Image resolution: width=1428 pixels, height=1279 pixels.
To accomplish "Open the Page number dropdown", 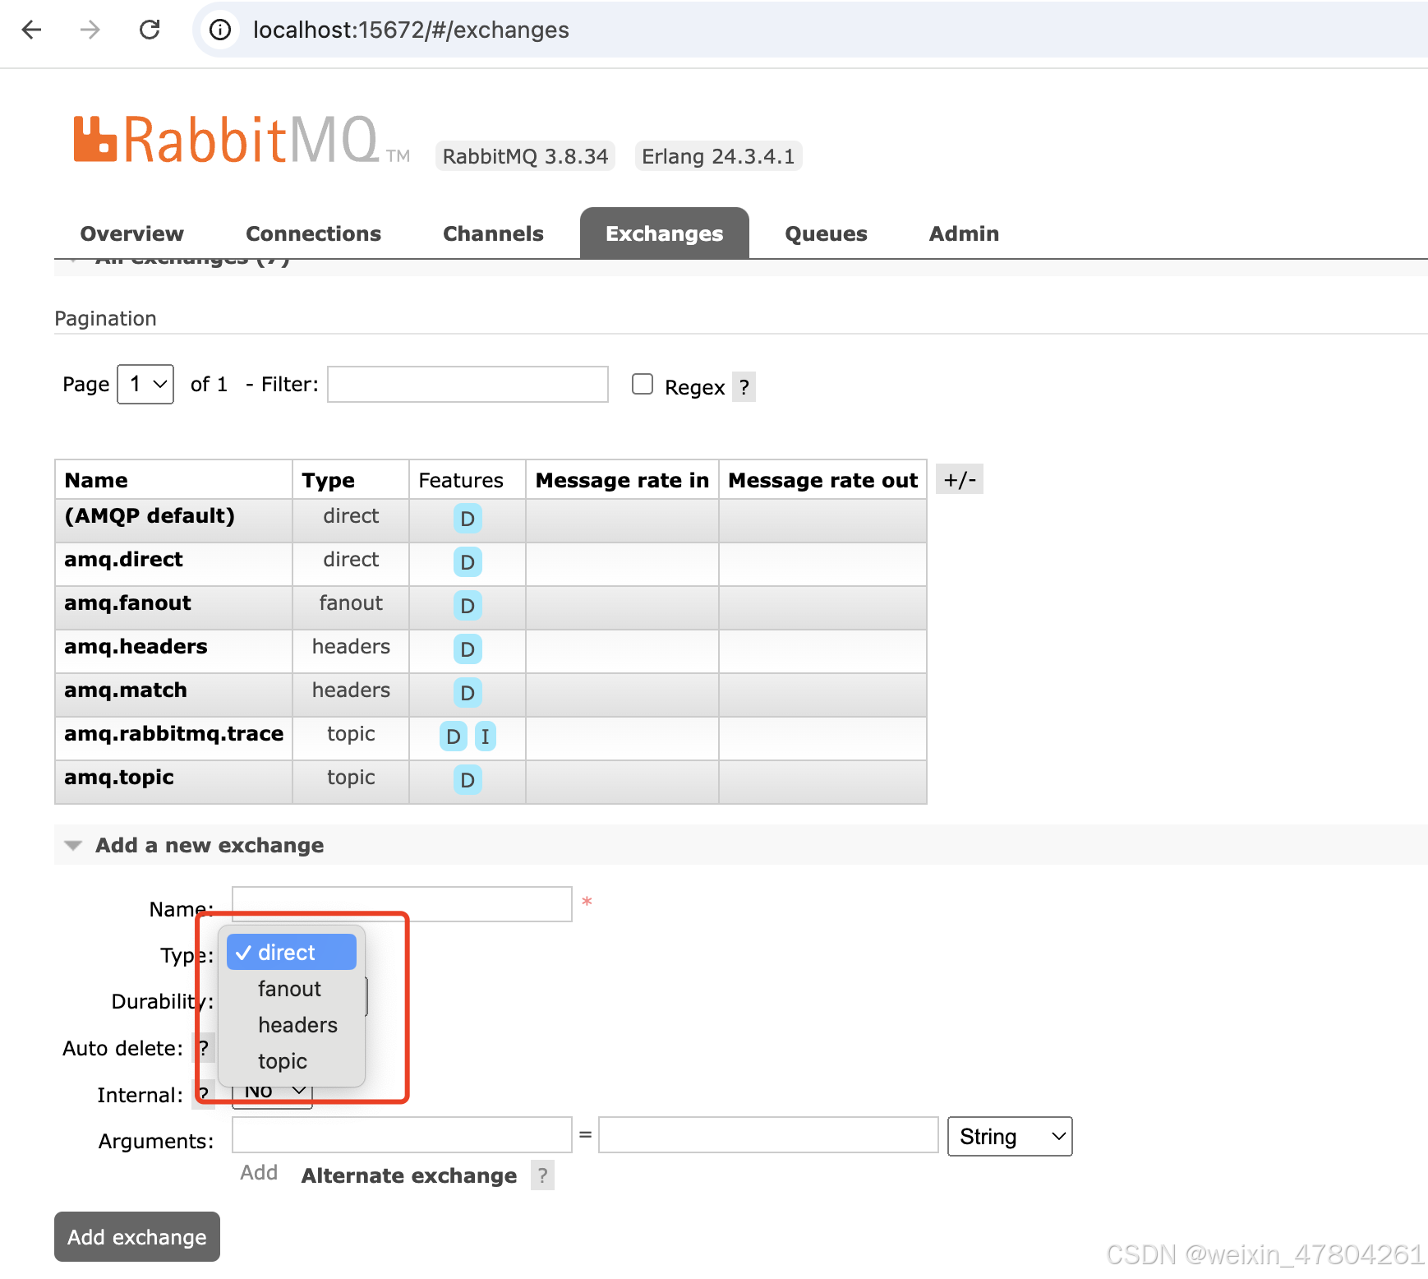I will tap(145, 384).
